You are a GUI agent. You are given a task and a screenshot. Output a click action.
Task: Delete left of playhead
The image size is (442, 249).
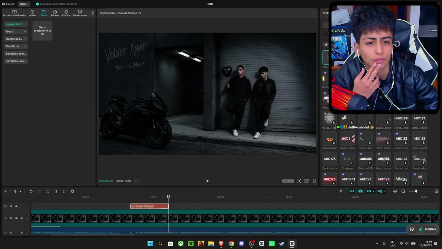pyautogui.click(x=56, y=191)
